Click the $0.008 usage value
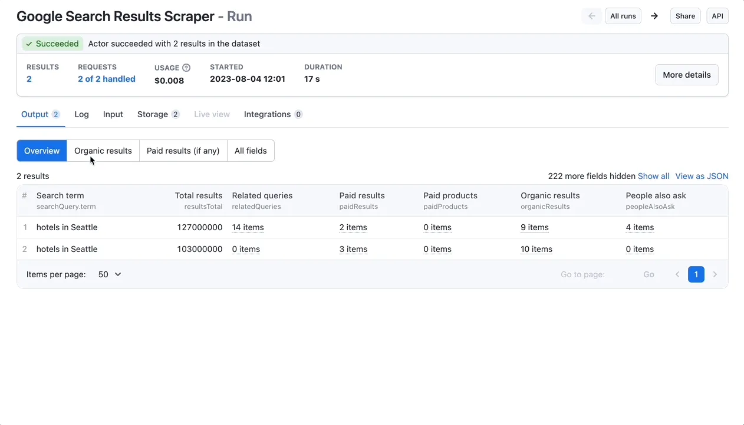 169,81
